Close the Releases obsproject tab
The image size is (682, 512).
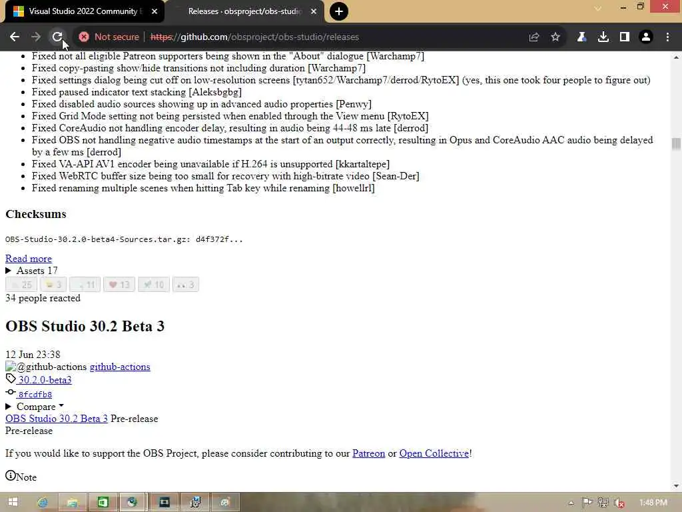click(314, 11)
